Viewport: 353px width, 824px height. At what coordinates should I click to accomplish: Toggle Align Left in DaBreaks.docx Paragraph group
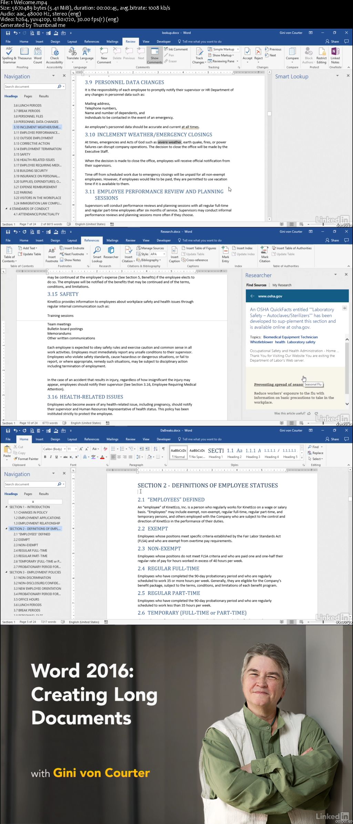coord(113,457)
